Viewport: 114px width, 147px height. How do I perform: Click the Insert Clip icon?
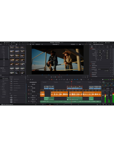point(60,79)
